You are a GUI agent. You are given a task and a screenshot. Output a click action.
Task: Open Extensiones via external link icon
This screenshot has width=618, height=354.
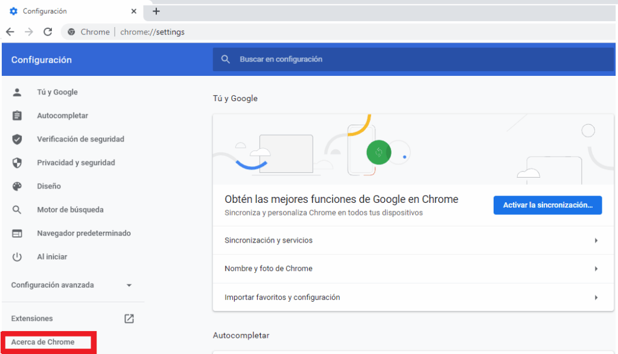pos(129,318)
